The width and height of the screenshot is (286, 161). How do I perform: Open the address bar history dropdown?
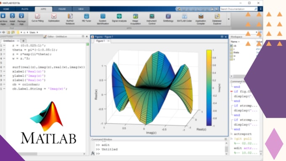pos(257,32)
